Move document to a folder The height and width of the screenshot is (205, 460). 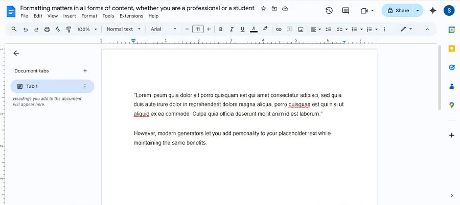tap(274, 9)
